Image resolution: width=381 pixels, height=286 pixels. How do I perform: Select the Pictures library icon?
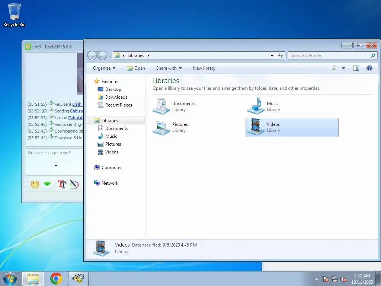click(161, 127)
